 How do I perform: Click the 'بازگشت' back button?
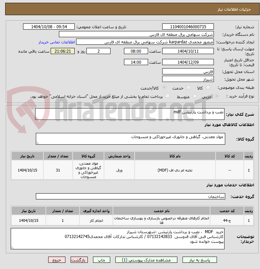[x=79, y=260]
